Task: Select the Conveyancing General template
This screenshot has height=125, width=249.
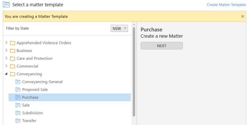Action: (42, 82)
